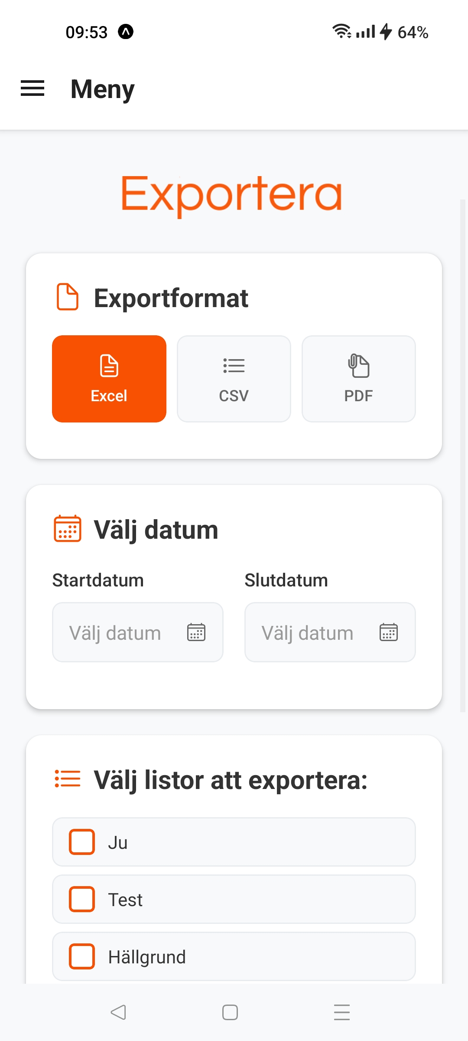Select the Hällgrund list row

point(260,956)
